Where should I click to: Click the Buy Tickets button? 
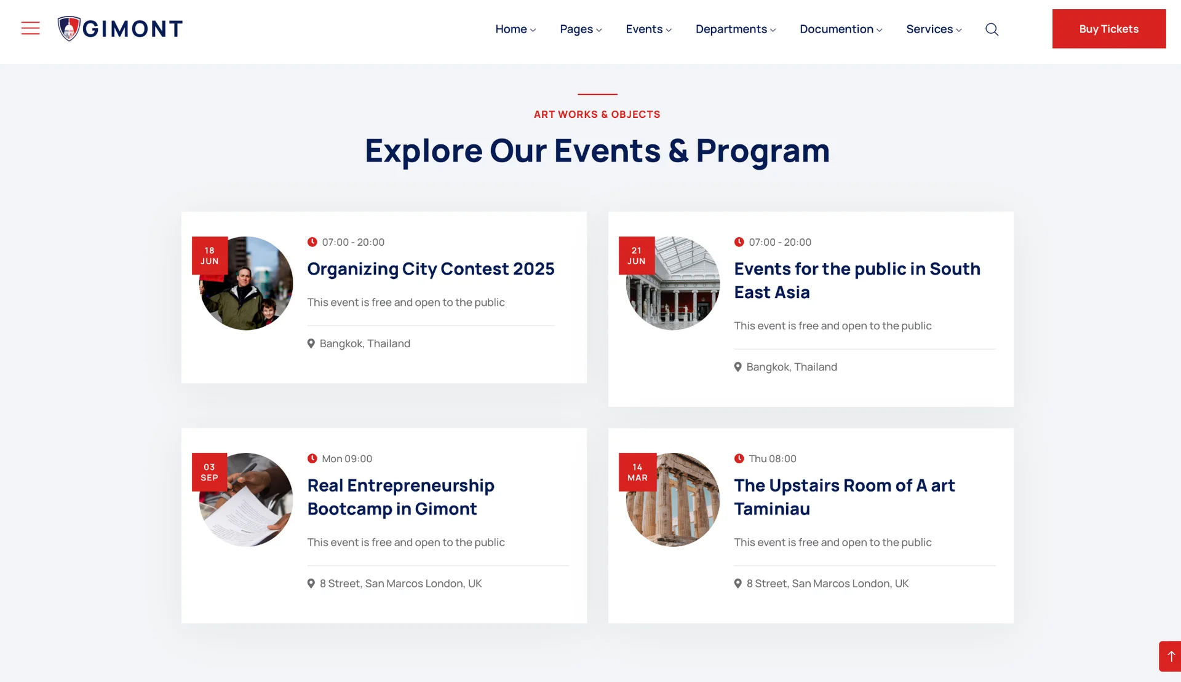pos(1108,29)
